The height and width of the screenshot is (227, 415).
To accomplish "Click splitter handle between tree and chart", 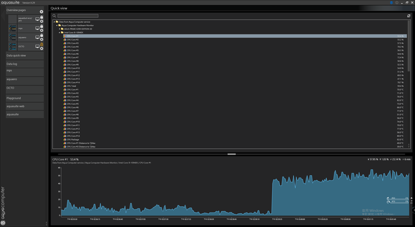I will tap(232, 154).
